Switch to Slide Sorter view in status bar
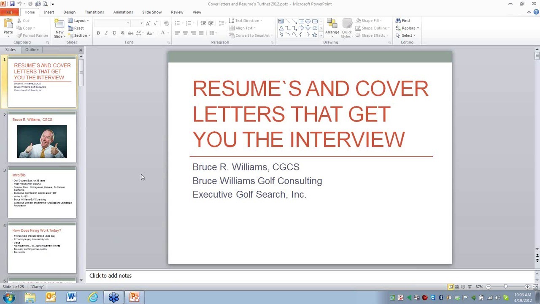This screenshot has width=540, height=304. click(457, 287)
